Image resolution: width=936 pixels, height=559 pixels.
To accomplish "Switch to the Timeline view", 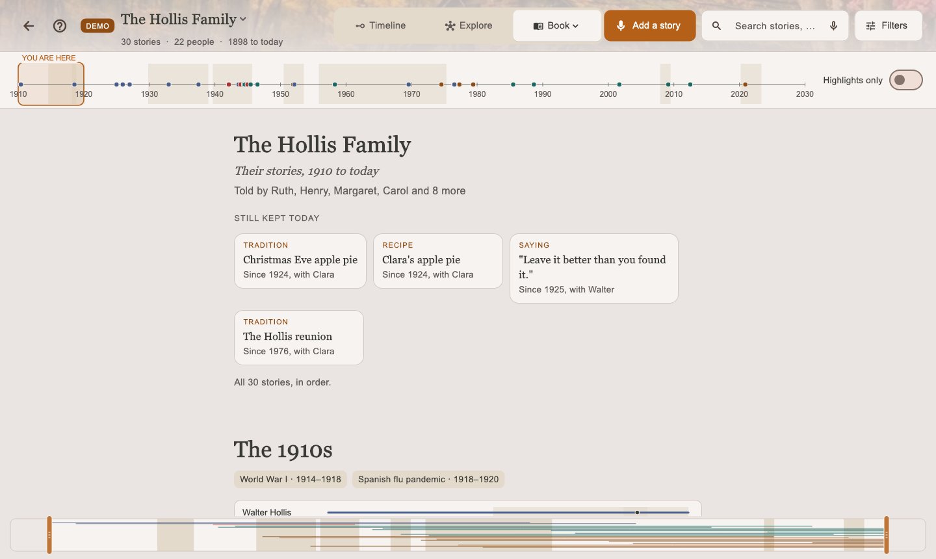I will tap(381, 26).
